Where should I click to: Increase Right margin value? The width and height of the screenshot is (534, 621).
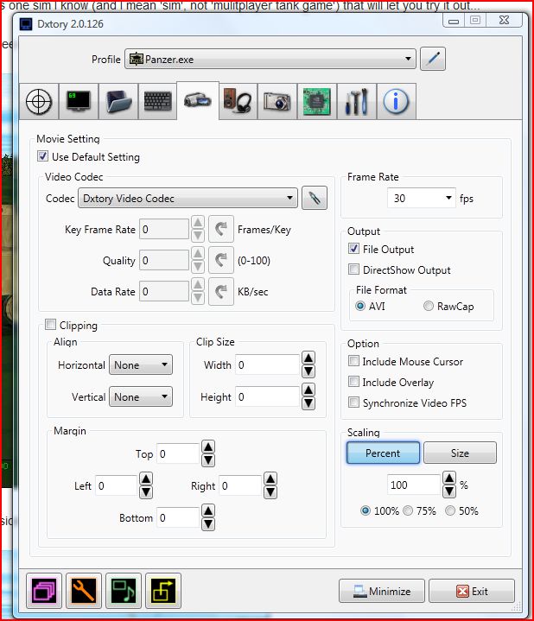(x=270, y=478)
